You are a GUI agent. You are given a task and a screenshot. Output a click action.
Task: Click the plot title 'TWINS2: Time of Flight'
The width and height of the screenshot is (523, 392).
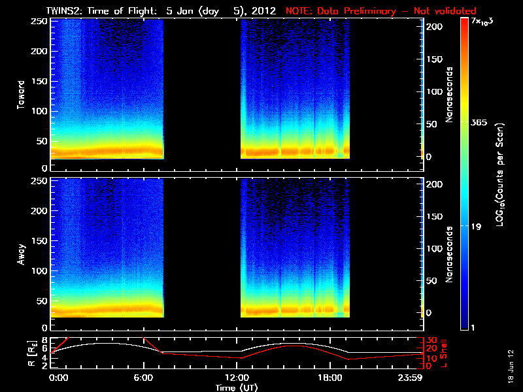(x=101, y=11)
